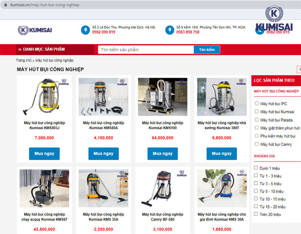Click product title chạy acquy Kumisai KMS67

(44, 217)
